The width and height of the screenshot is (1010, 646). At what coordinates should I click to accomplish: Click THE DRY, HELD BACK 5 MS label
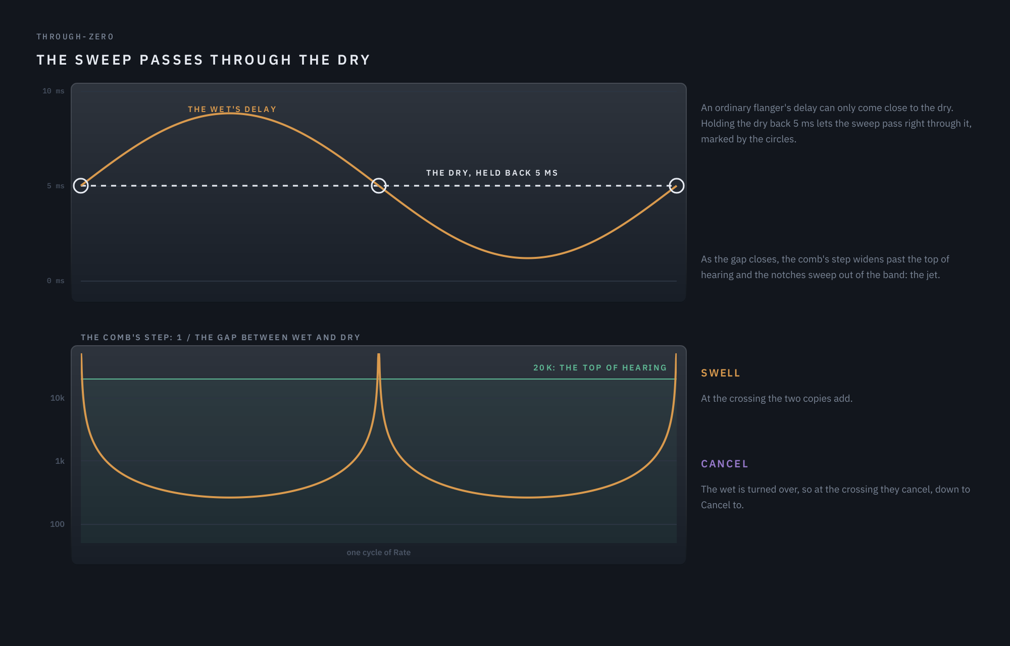(492, 173)
